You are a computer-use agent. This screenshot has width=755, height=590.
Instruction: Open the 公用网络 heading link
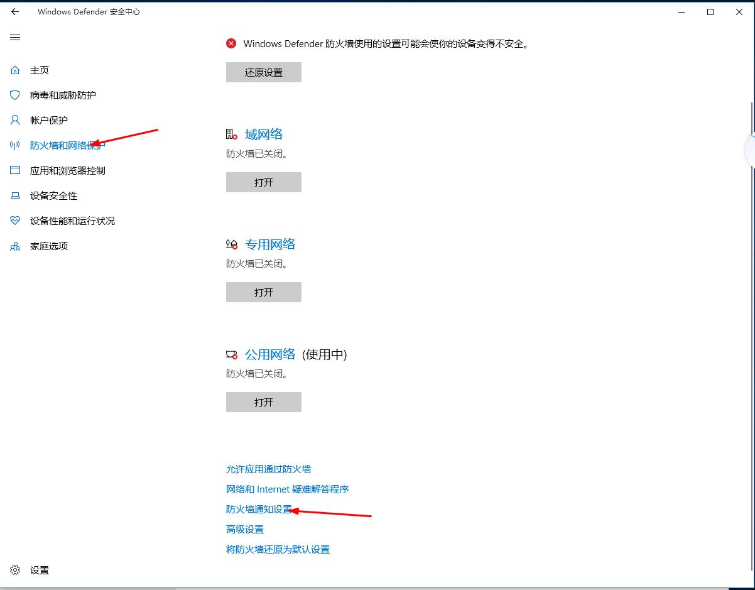[270, 354]
